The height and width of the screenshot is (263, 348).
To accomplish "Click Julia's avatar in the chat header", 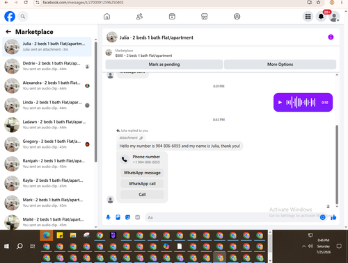I will tap(111, 37).
